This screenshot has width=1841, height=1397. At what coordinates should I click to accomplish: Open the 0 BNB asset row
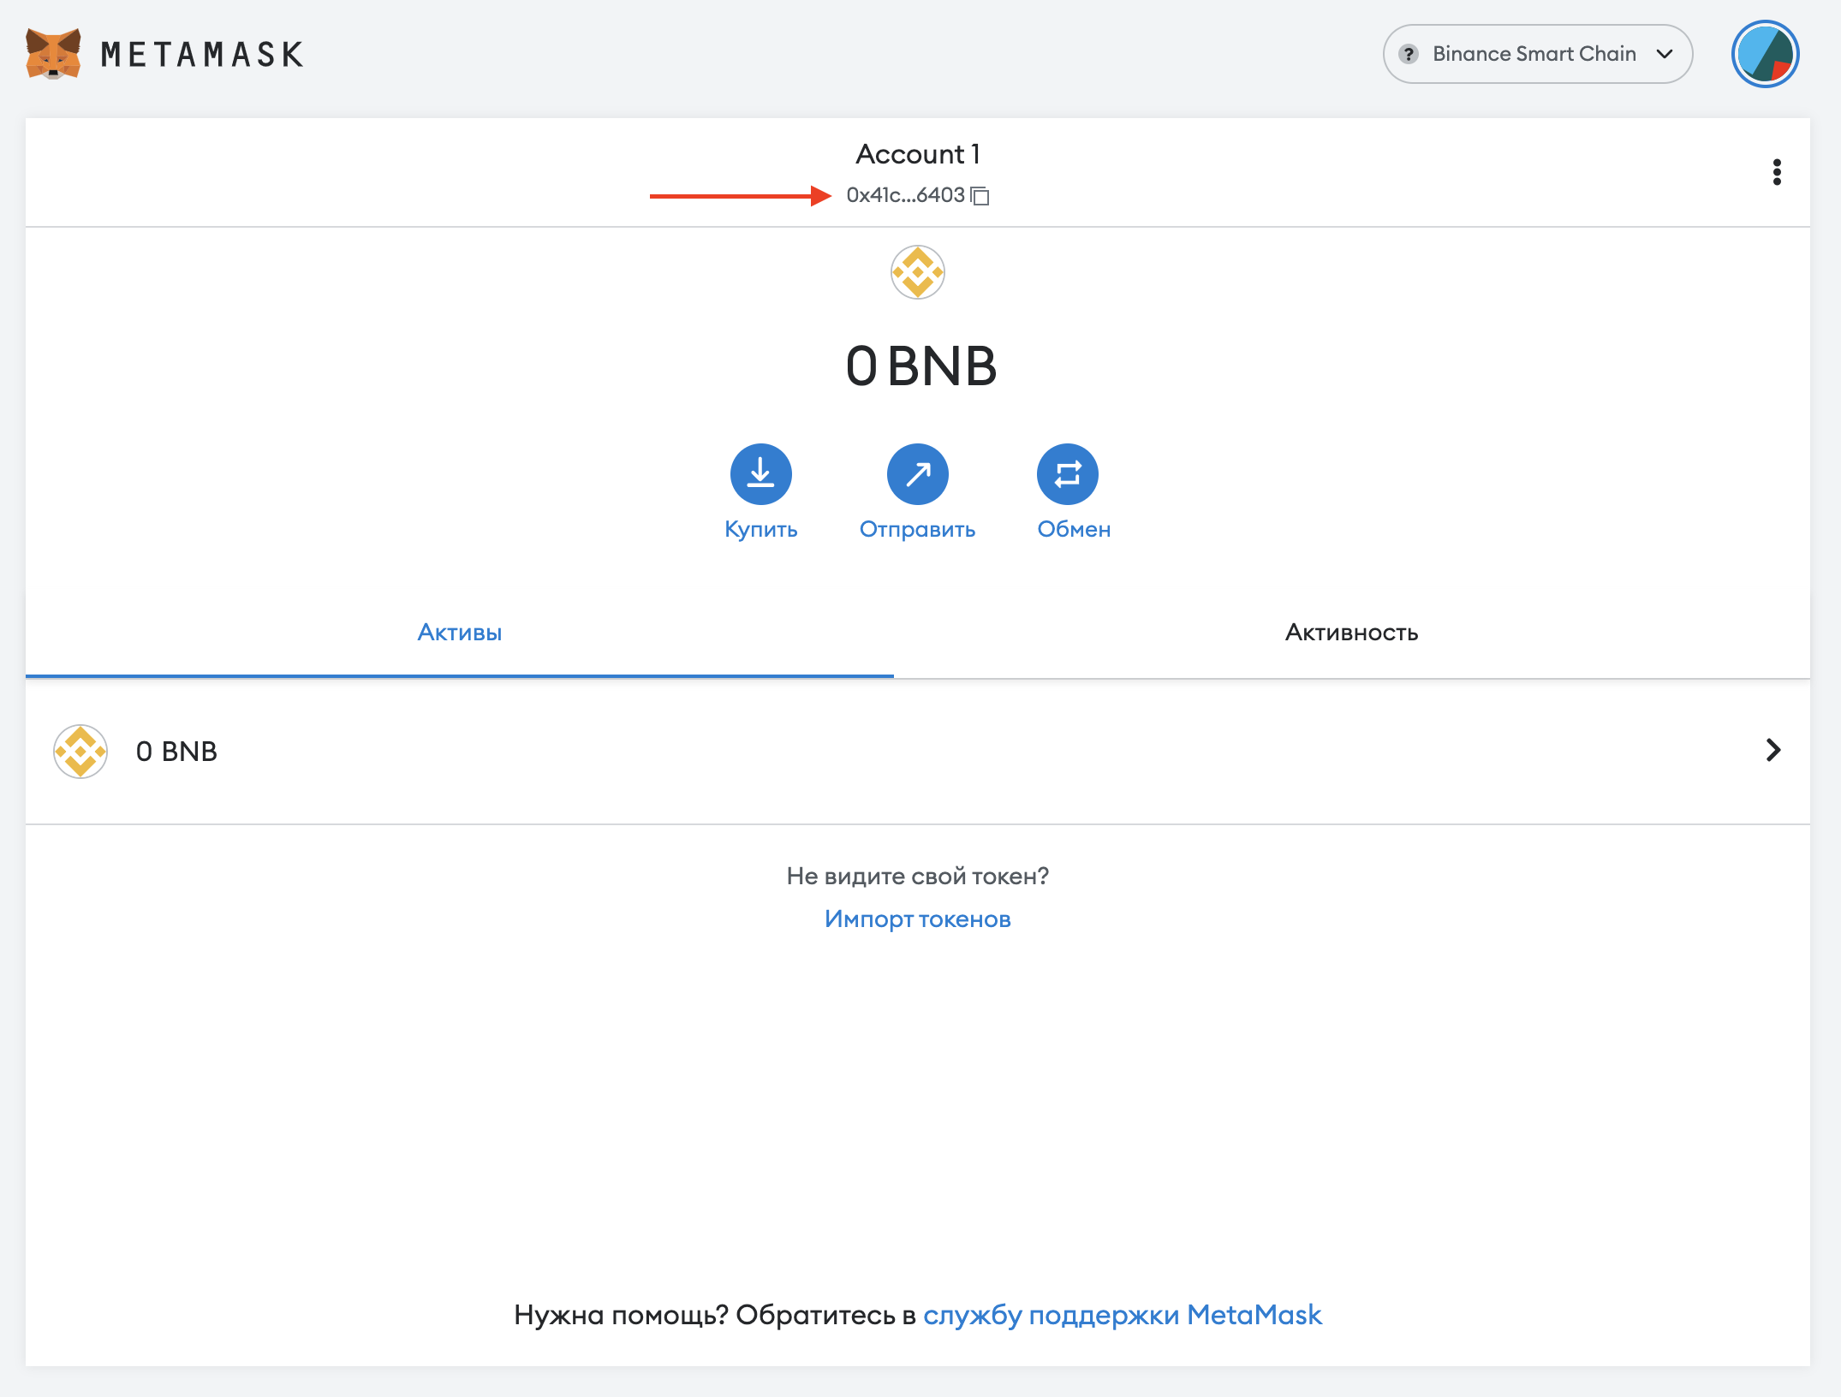917,752
